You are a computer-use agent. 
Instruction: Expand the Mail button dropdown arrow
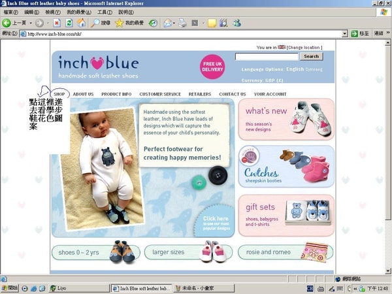tap(174, 24)
